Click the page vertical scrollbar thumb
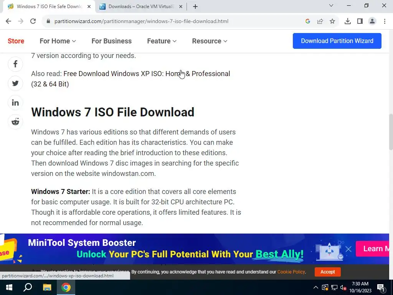Screen dimensions: 393x295 (391, 132)
